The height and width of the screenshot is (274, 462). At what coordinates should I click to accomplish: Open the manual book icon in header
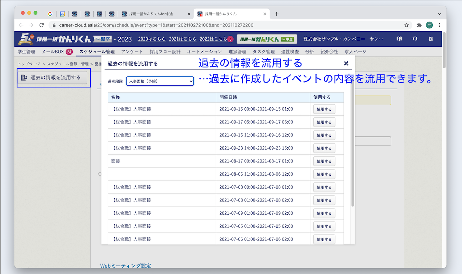click(x=399, y=39)
